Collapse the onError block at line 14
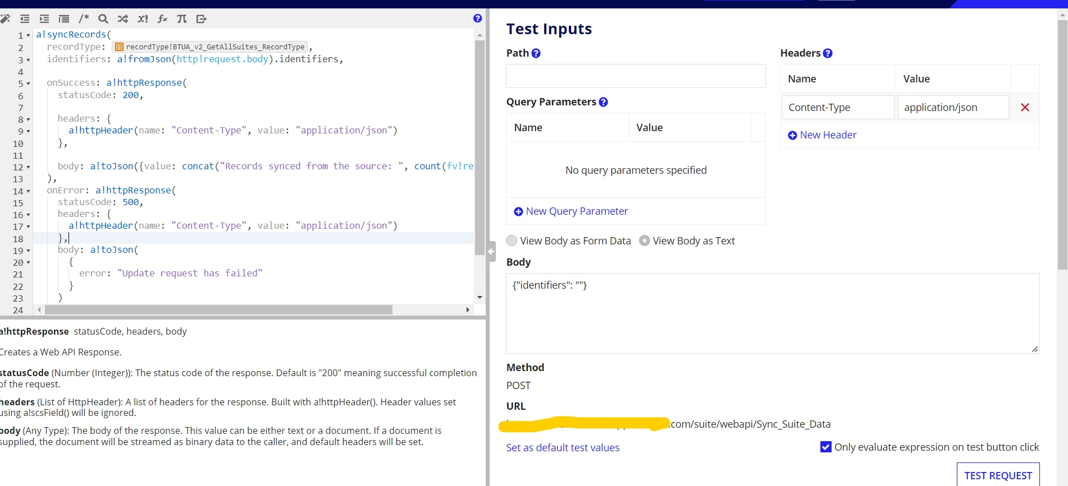Viewport: 1068px width, 486px height. (28, 191)
